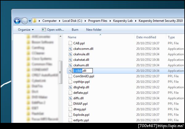Viewport: 185px width, 129px height.
Task: Click the Open with... icon
Action: (44, 29)
